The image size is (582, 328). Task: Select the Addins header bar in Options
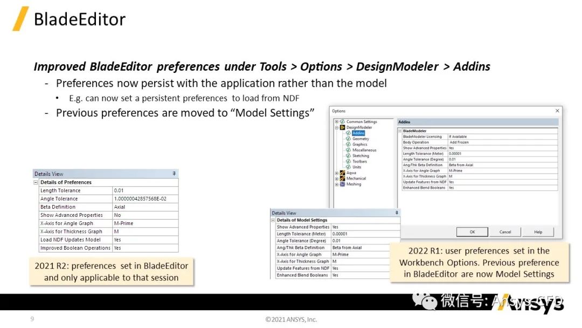(x=477, y=122)
